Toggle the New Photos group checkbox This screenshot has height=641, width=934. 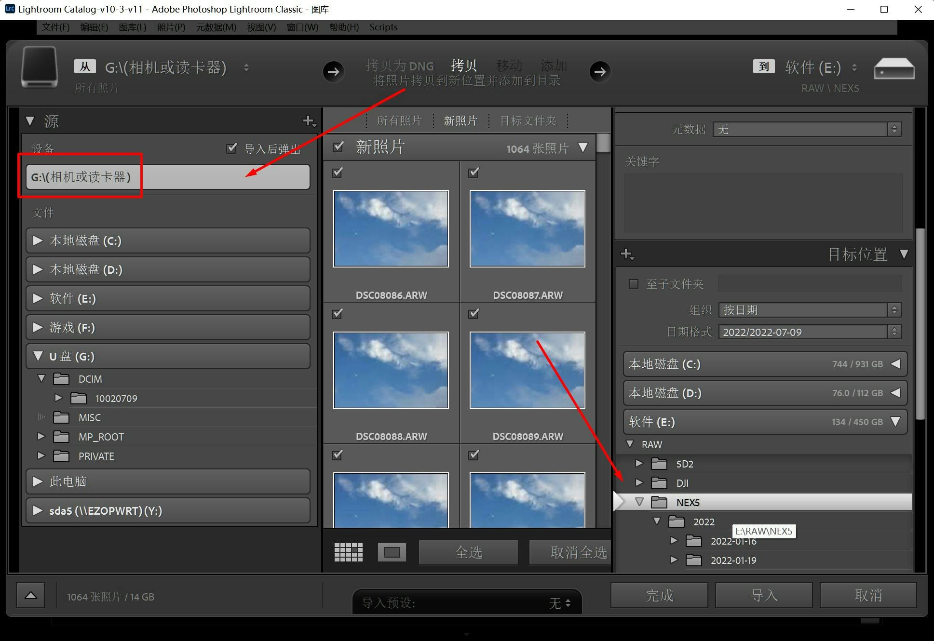point(338,147)
